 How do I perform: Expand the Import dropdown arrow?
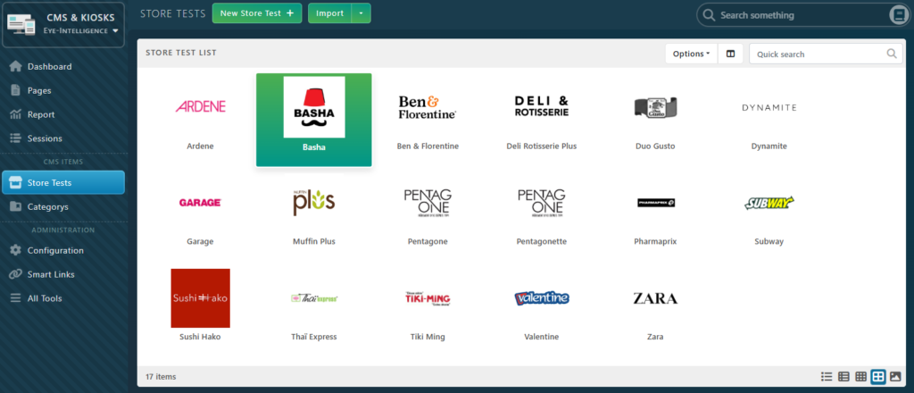coord(361,13)
